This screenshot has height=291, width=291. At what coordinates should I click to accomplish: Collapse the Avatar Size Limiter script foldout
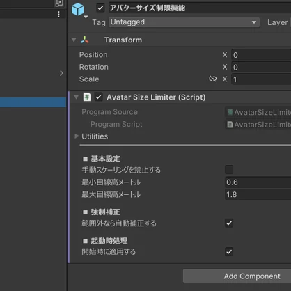[76, 97]
